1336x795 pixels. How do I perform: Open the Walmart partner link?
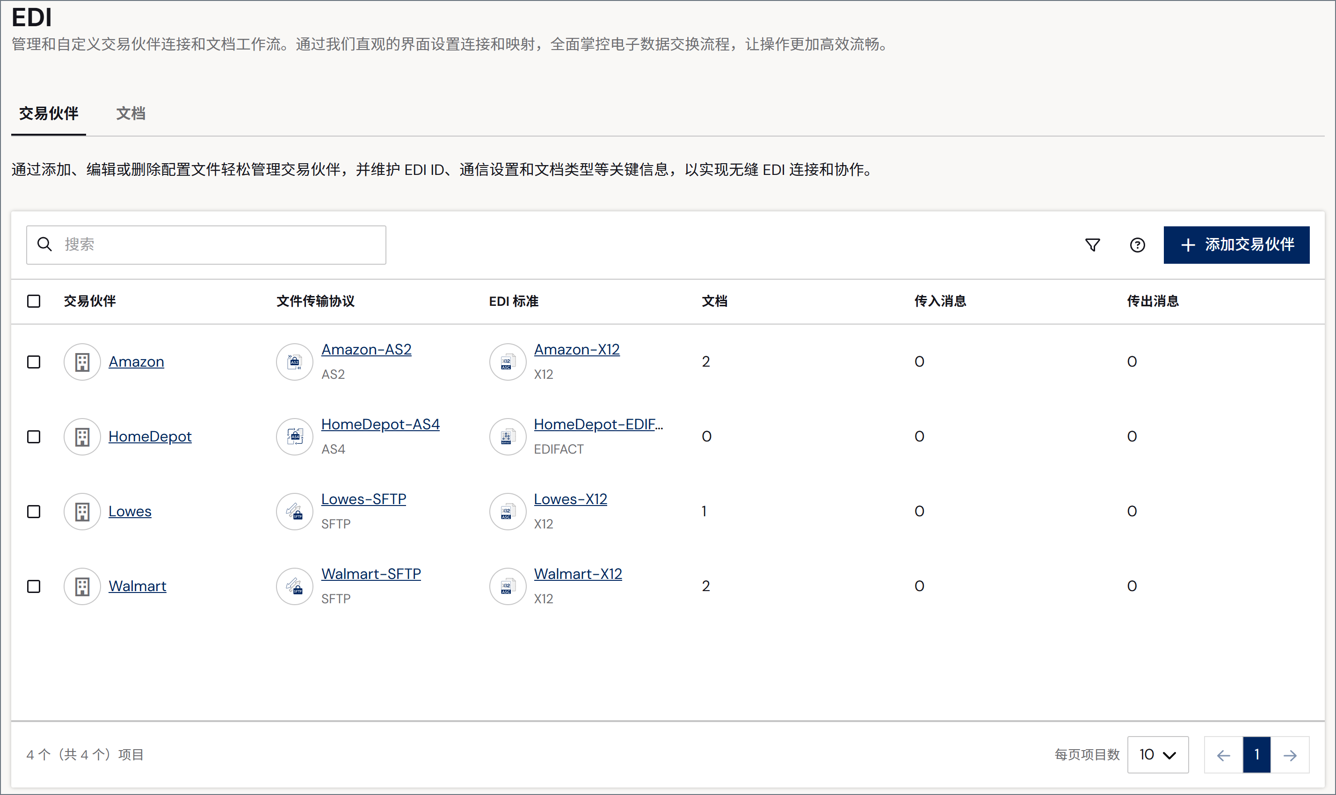pyautogui.click(x=137, y=586)
